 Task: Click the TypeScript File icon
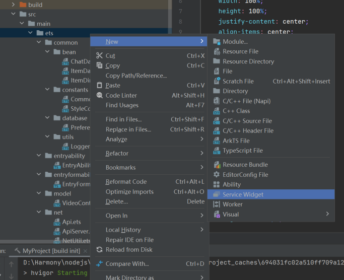pos(217,151)
